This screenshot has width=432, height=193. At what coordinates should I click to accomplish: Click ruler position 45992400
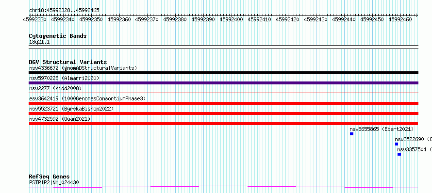(232, 19)
